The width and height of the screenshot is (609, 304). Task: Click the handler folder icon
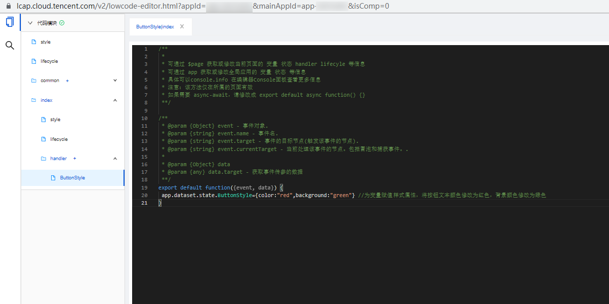coord(44,159)
